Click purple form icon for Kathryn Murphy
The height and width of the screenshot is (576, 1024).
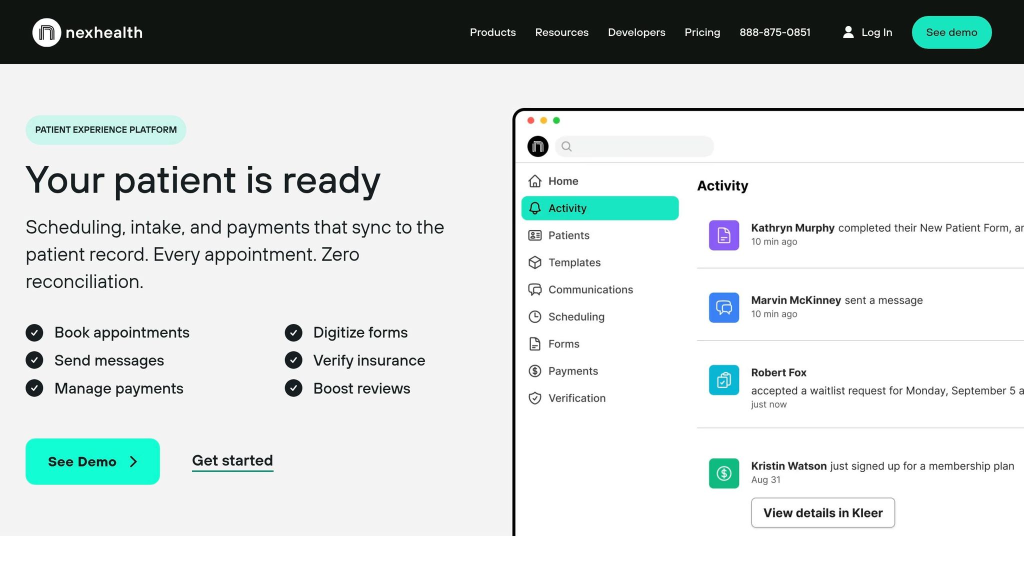[x=724, y=235]
